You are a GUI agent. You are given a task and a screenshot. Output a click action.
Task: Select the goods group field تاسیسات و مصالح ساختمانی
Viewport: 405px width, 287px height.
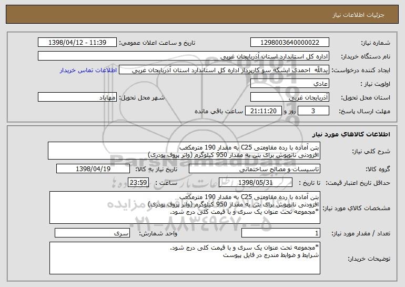pos(255,169)
